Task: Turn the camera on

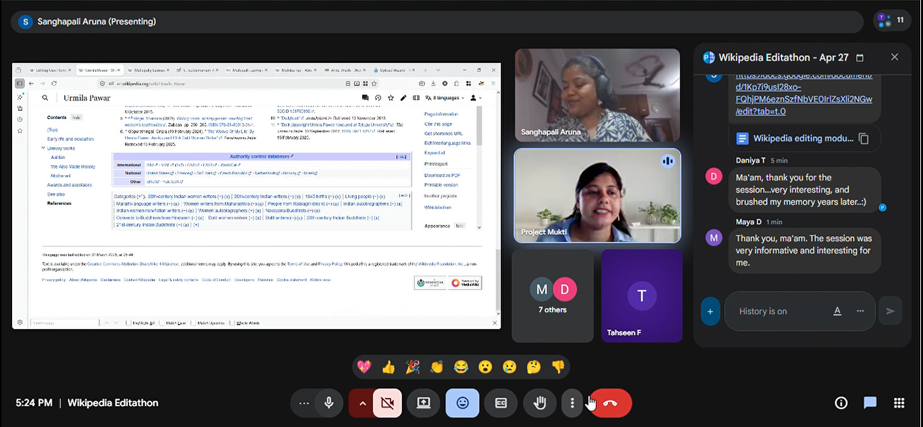Action: pyautogui.click(x=387, y=403)
